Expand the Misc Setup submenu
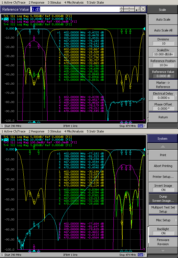178x258 pixels. coord(163,220)
